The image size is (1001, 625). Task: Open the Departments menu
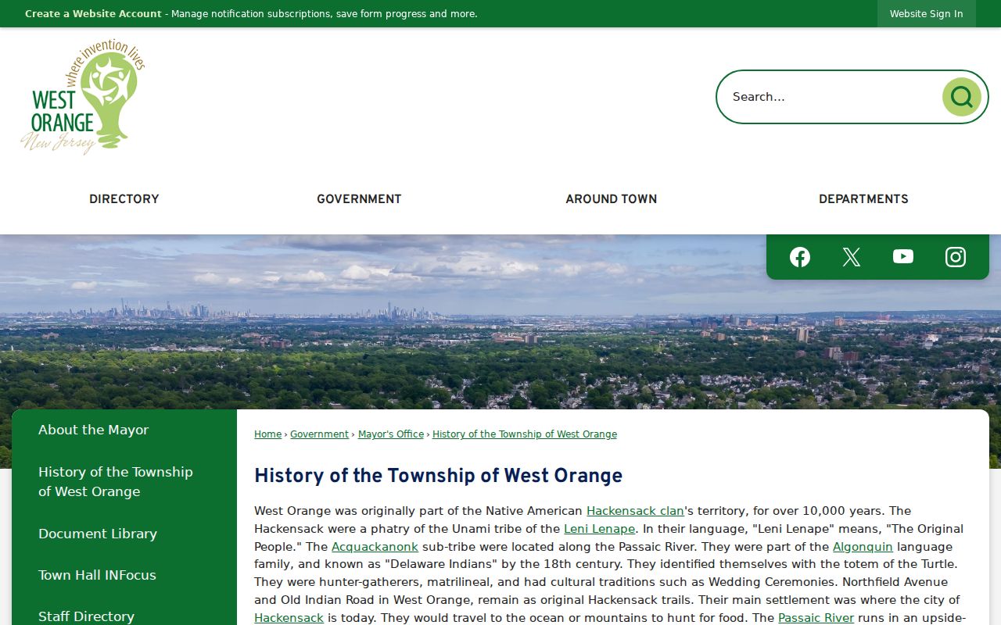coord(863,199)
